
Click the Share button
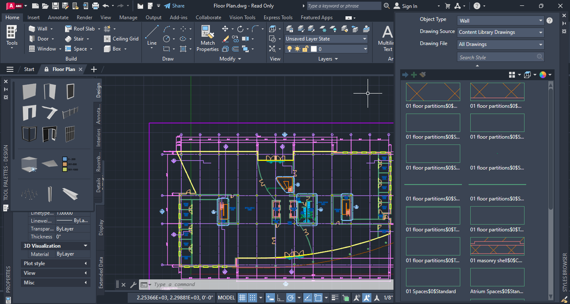coord(174,6)
